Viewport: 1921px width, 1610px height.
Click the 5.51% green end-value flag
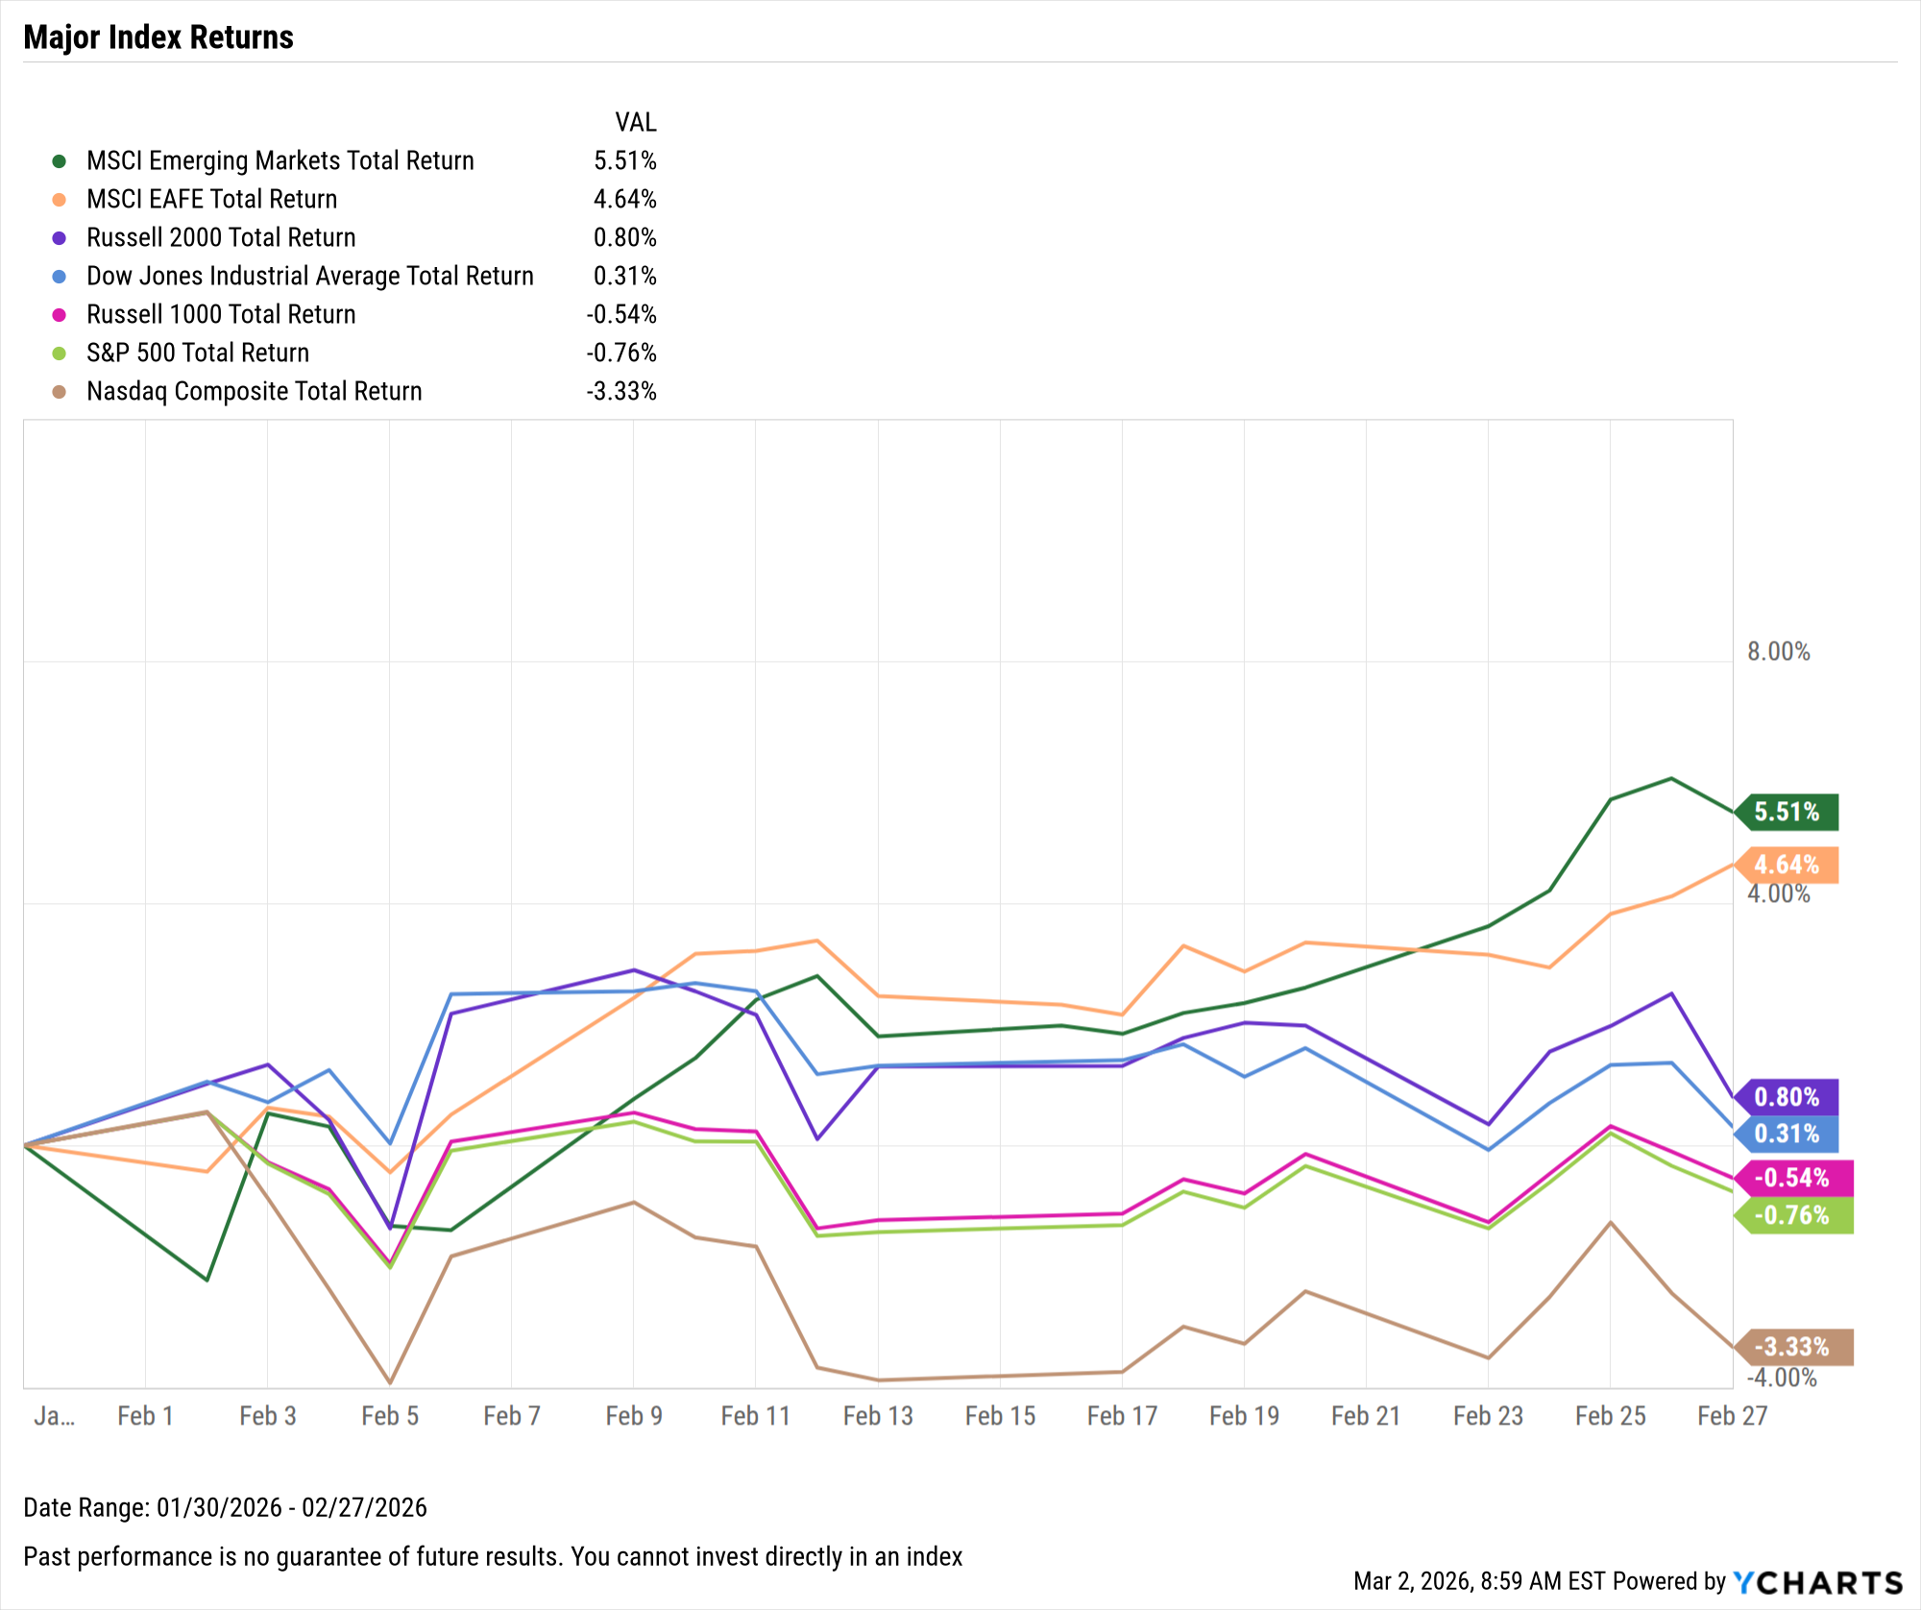pyautogui.click(x=1788, y=813)
